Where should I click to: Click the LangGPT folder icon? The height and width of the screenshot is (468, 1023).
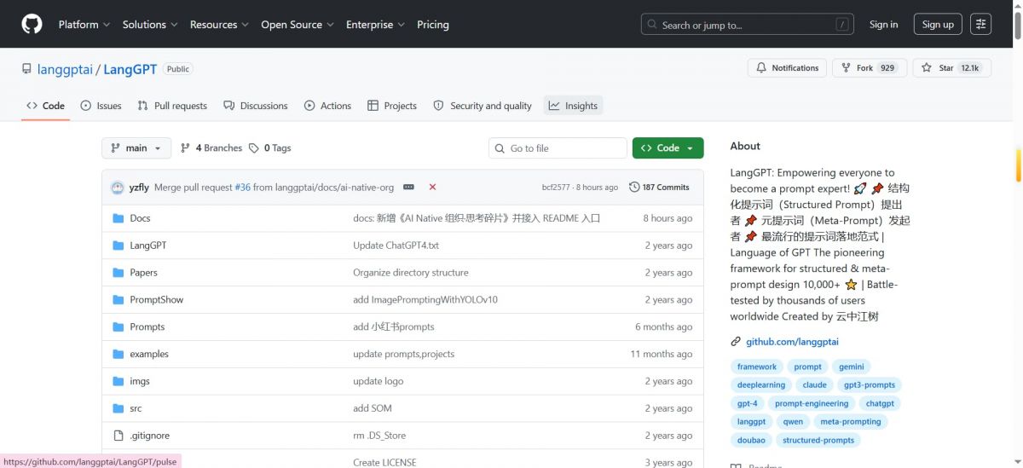coord(118,246)
